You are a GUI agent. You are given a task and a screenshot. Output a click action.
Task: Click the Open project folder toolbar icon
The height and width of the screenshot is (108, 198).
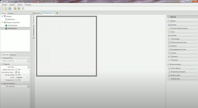[x=6, y=8]
